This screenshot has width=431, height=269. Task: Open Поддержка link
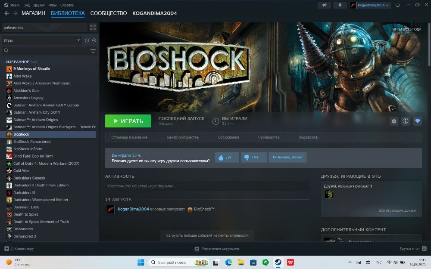308,137
